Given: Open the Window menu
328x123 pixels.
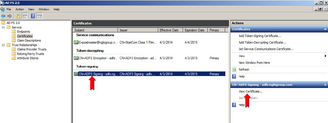Looking at the screenshot, I should pyautogui.click(x=44, y=9).
